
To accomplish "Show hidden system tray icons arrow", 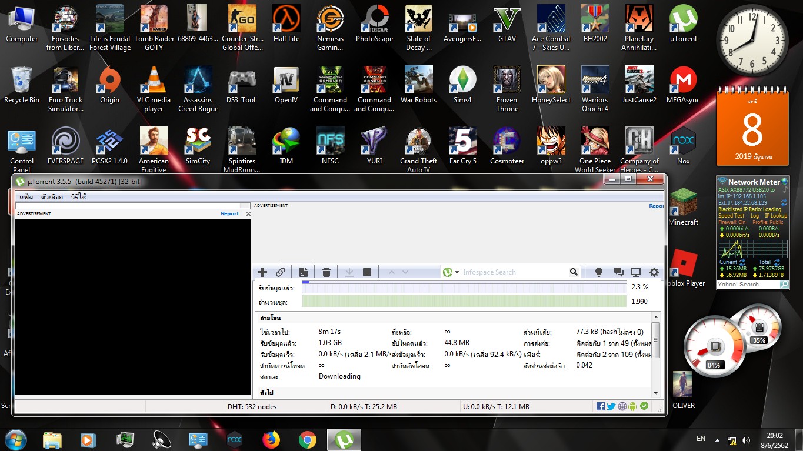I will pyautogui.click(x=718, y=440).
